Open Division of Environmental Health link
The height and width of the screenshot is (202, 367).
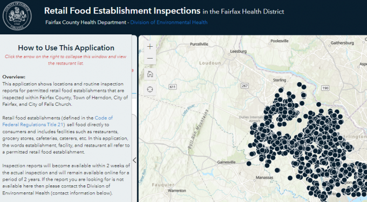pyautogui.click(x=169, y=23)
